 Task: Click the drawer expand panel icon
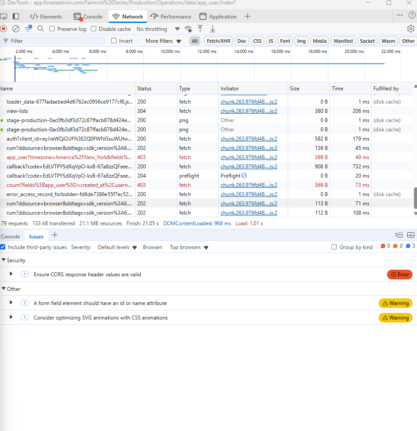(411, 235)
